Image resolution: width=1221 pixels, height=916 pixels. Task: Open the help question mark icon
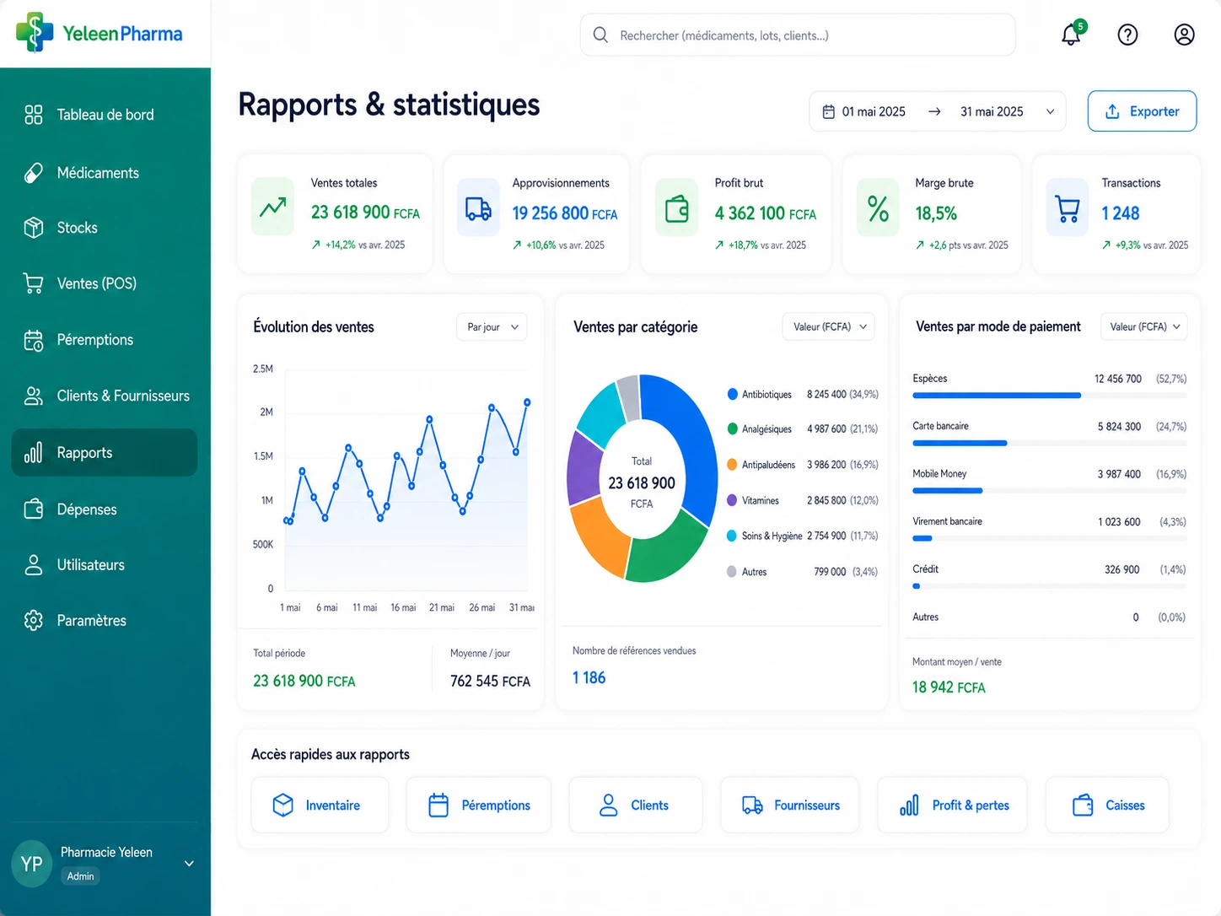coord(1127,35)
